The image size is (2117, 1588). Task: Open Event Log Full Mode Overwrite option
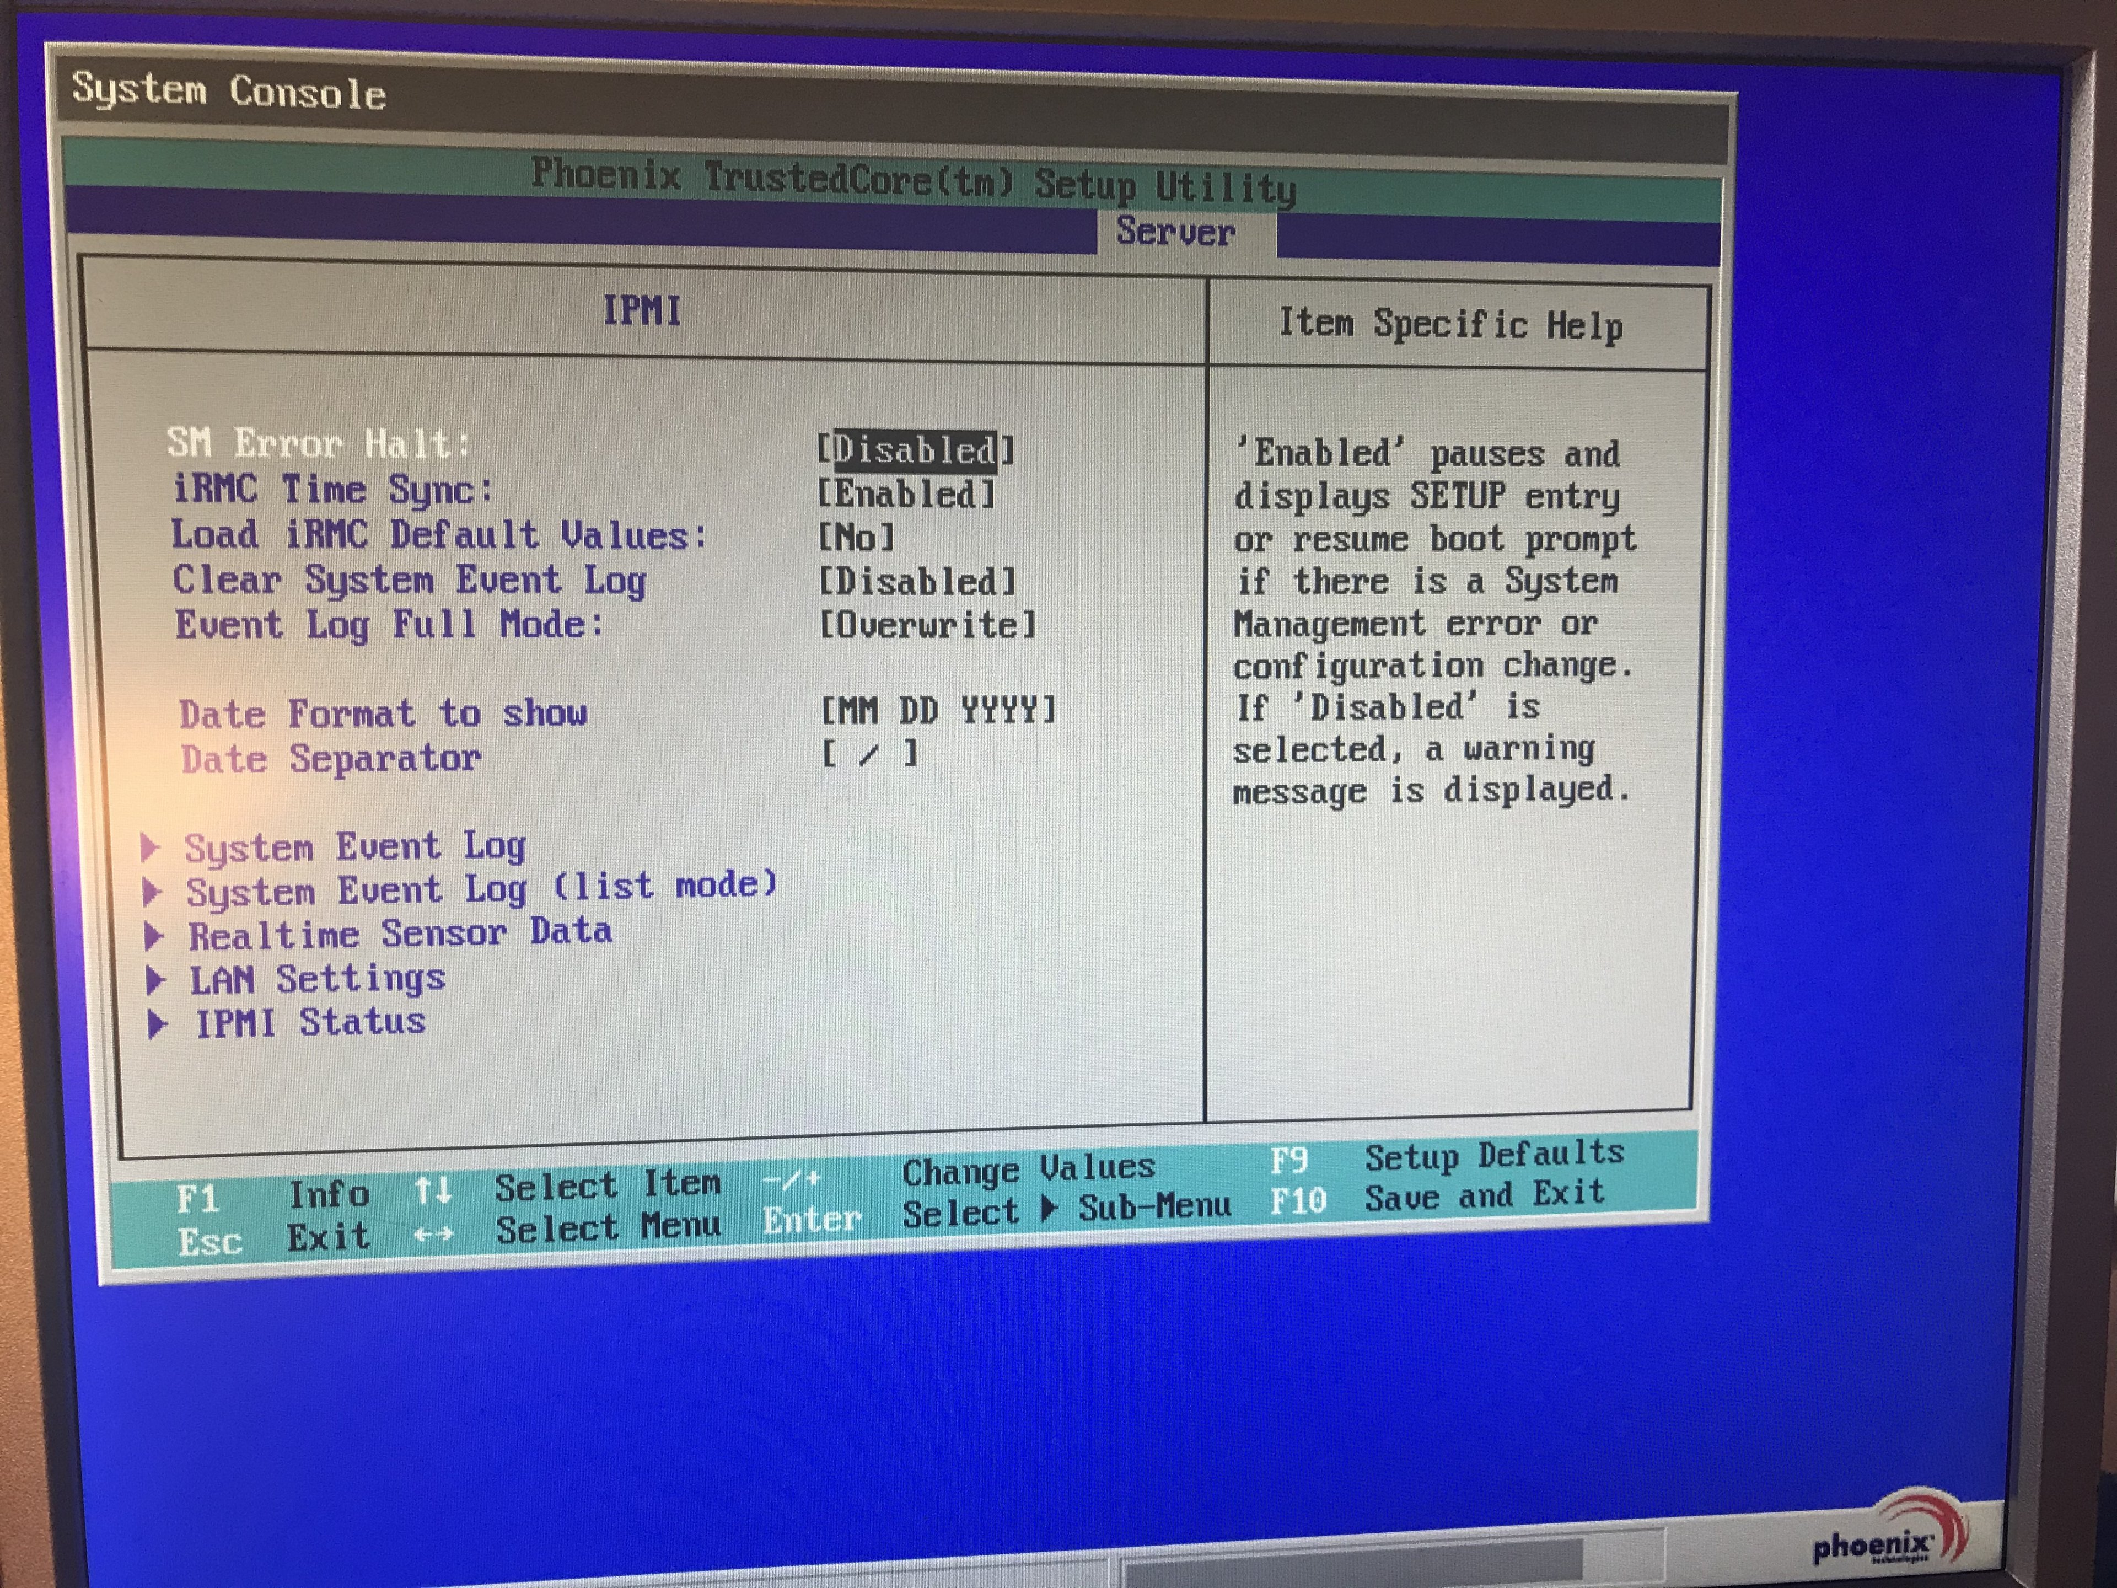coord(927,625)
